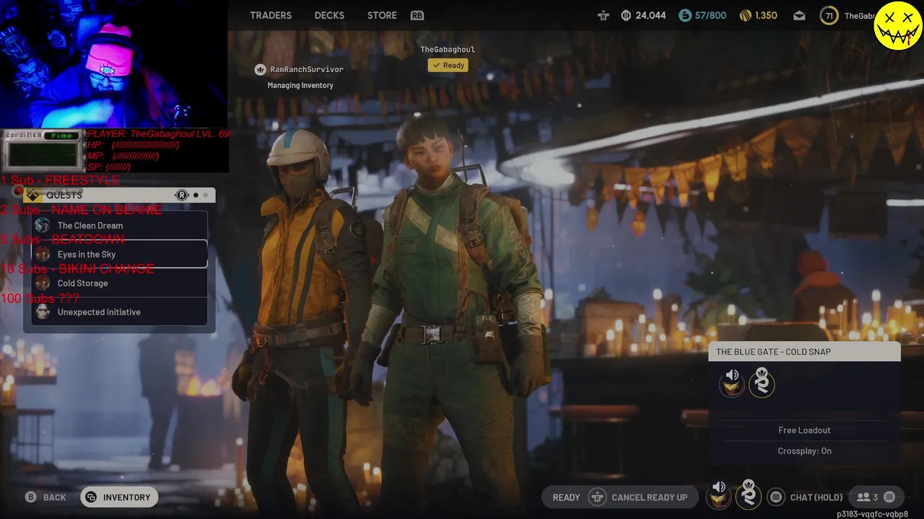This screenshot has height=519, width=924.
Task: Click the level 71 progress ring
Action: (829, 16)
